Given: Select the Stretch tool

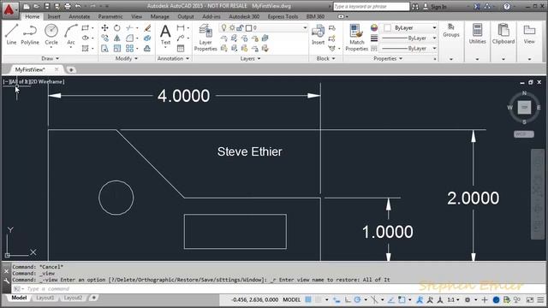Looking at the screenshot, I should (x=104, y=48).
